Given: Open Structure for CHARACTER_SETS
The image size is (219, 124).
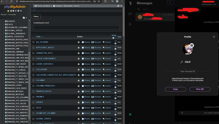Looking at the screenshot, I should [x=96, y=53].
